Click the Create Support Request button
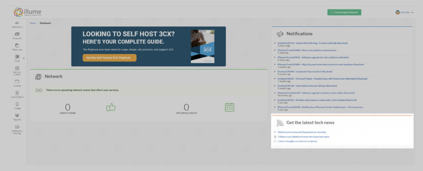Viewport: 423px width, 171px height. pos(344,12)
